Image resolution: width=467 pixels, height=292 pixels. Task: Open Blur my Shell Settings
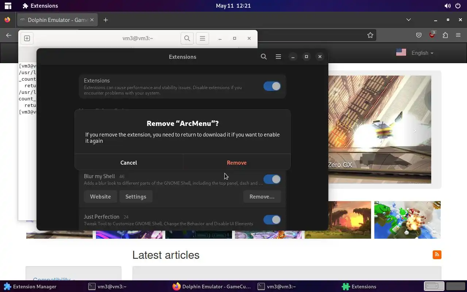pos(136,196)
